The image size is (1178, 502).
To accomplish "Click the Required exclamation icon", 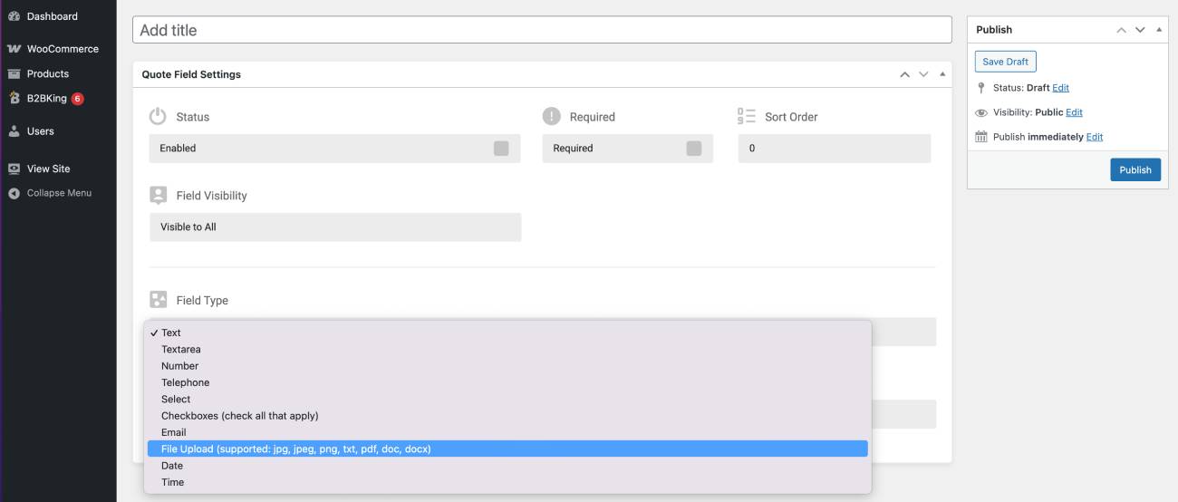I will point(551,116).
